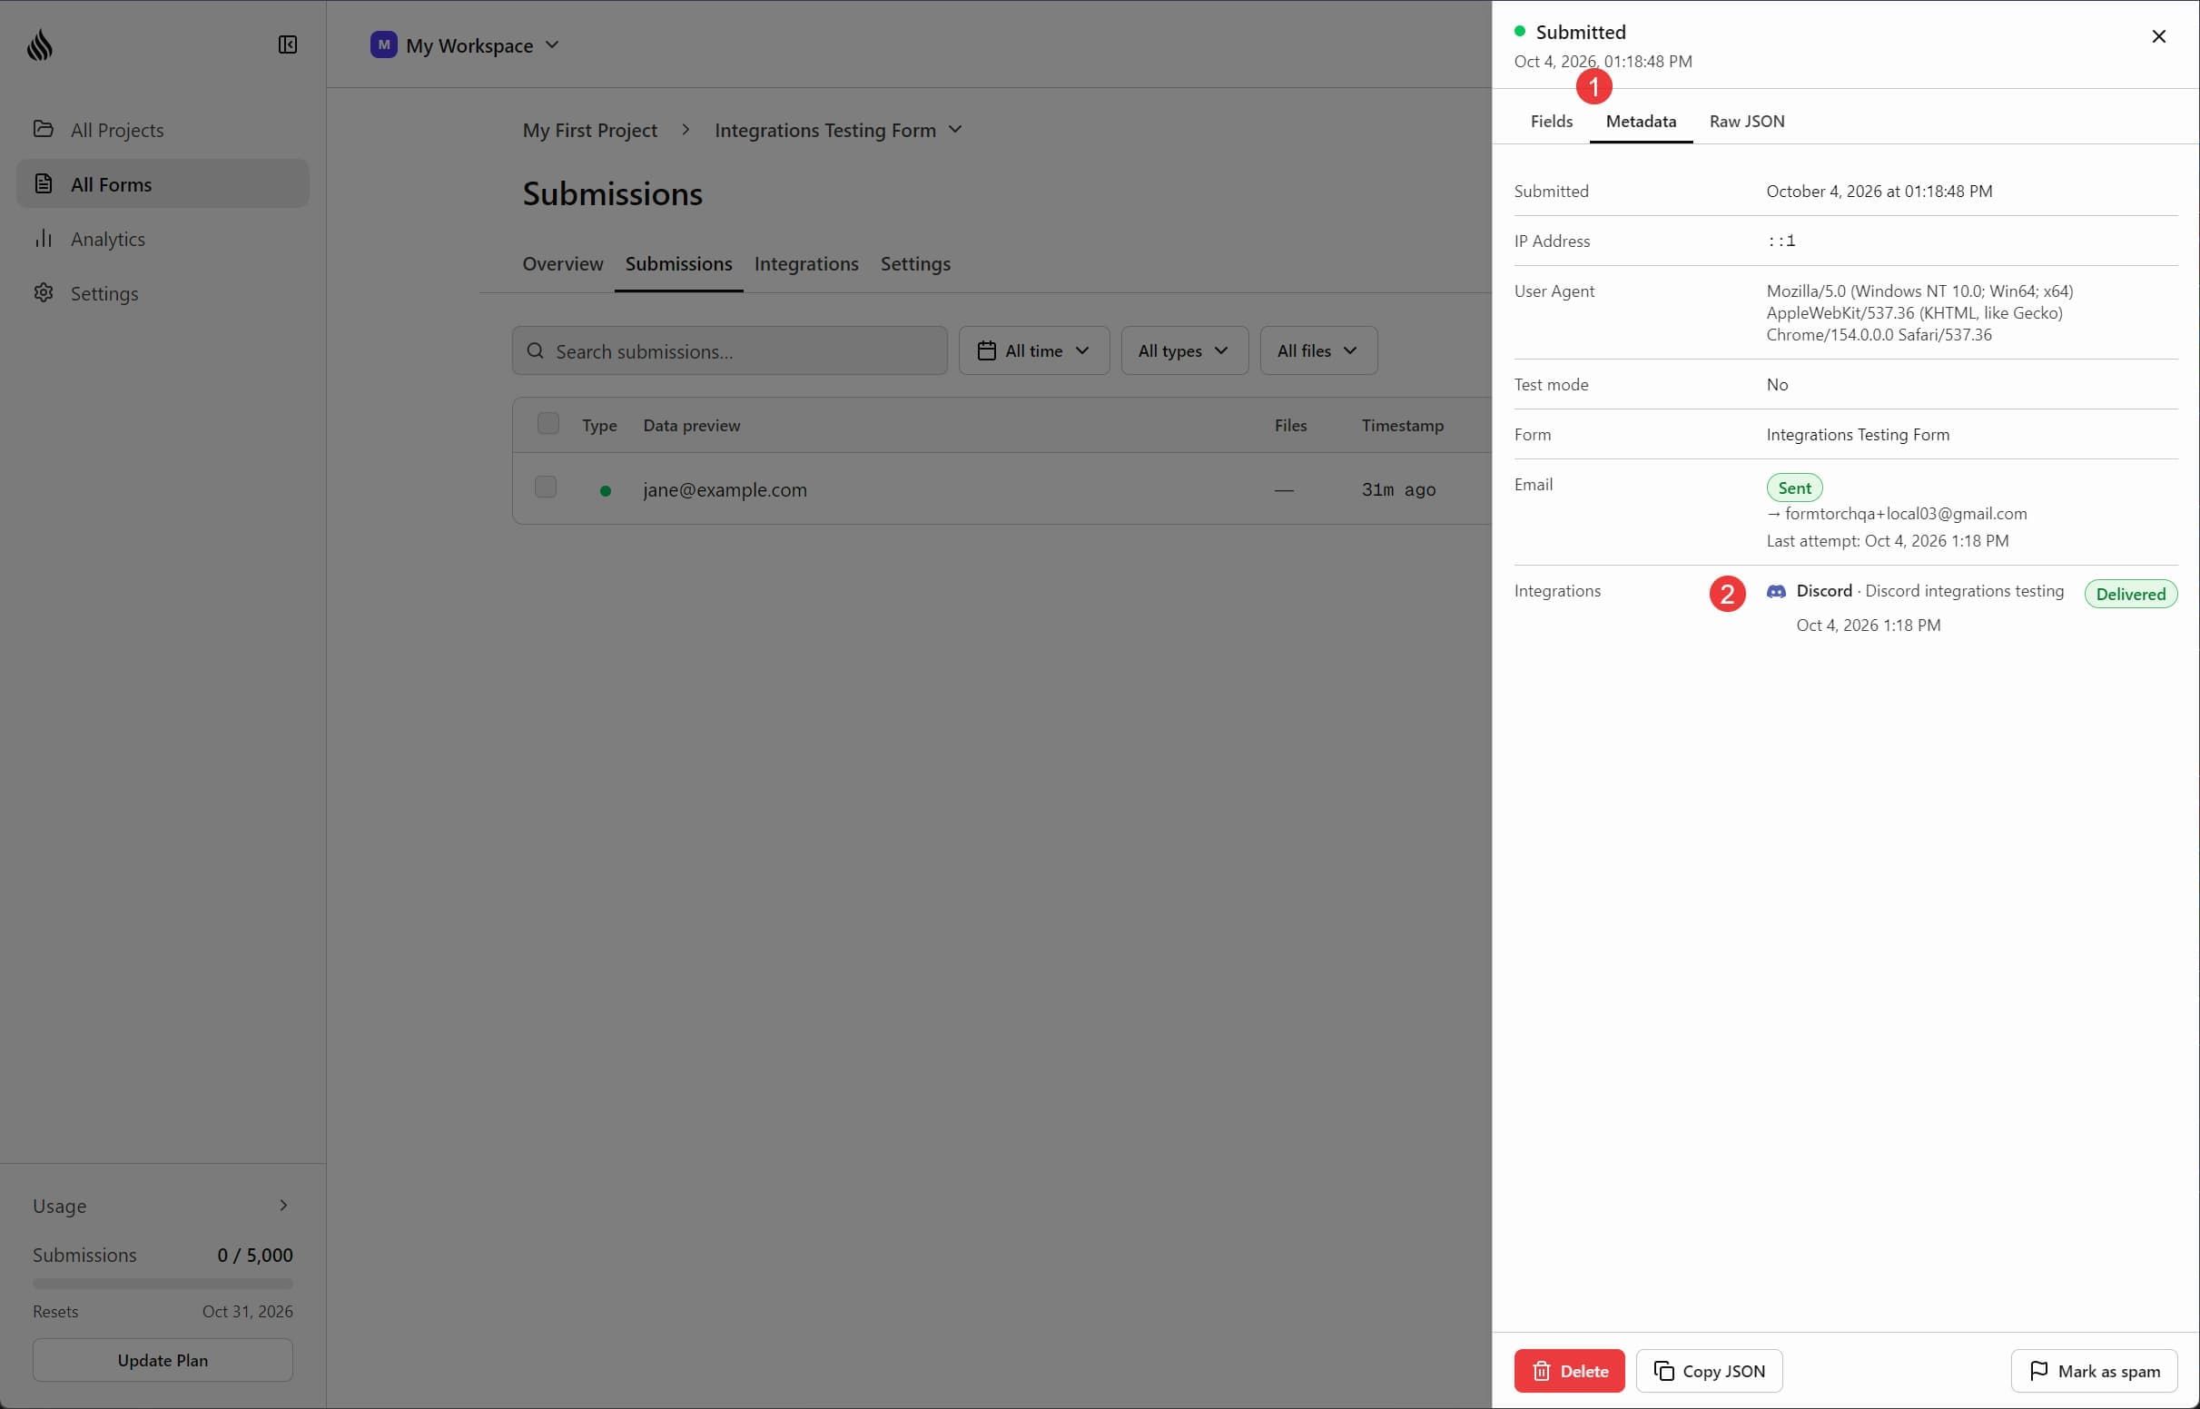Tick the select-all checkbox in table header

pos(548,424)
